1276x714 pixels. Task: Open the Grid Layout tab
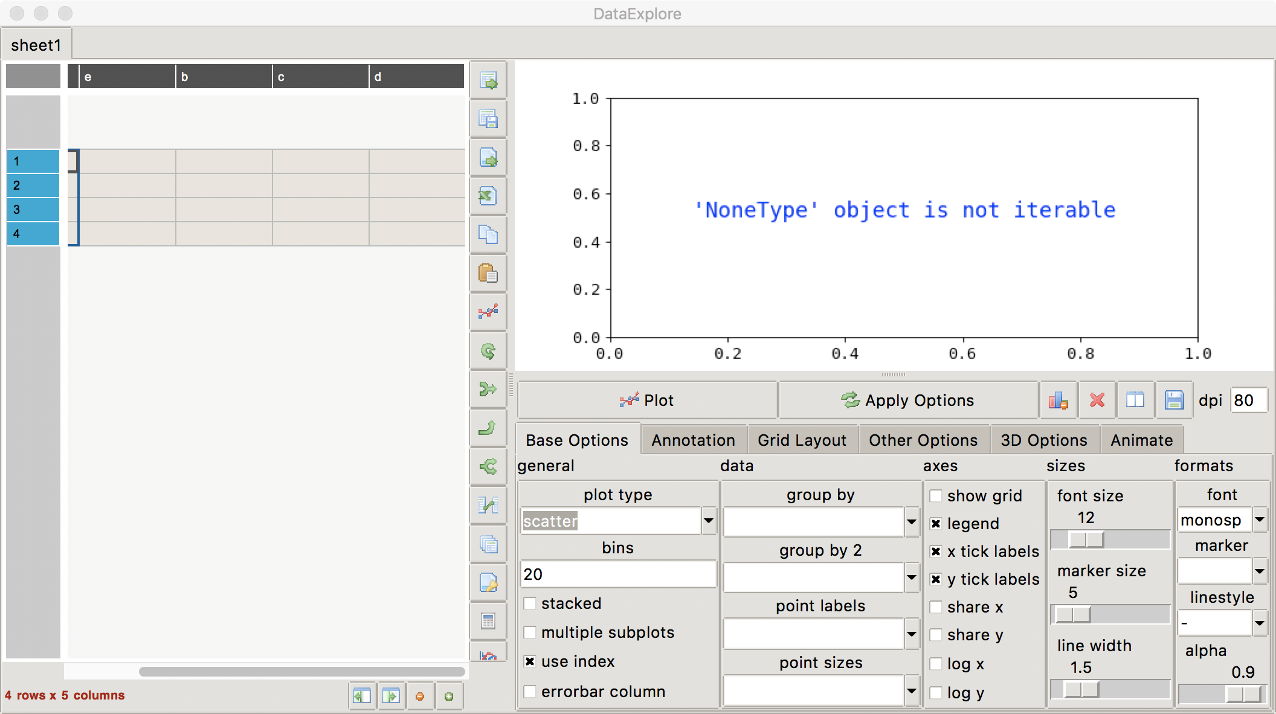pyautogui.click(x=802, y=440)
